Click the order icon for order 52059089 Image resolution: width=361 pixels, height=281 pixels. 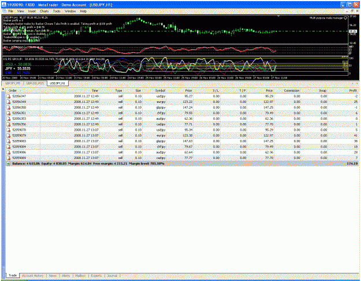8,158
